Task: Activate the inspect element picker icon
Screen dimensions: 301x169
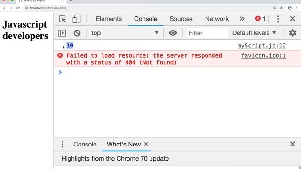Action: (x=63, y=19)
